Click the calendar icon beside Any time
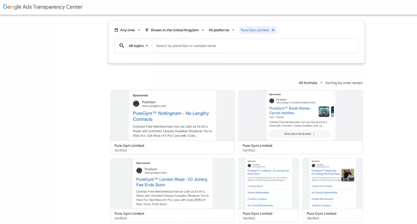417x224 pixels. pos(116,30)
